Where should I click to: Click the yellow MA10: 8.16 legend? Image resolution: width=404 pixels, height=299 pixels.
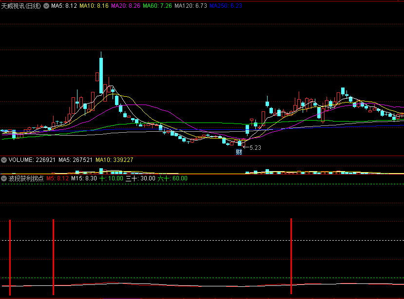[94, 6]
